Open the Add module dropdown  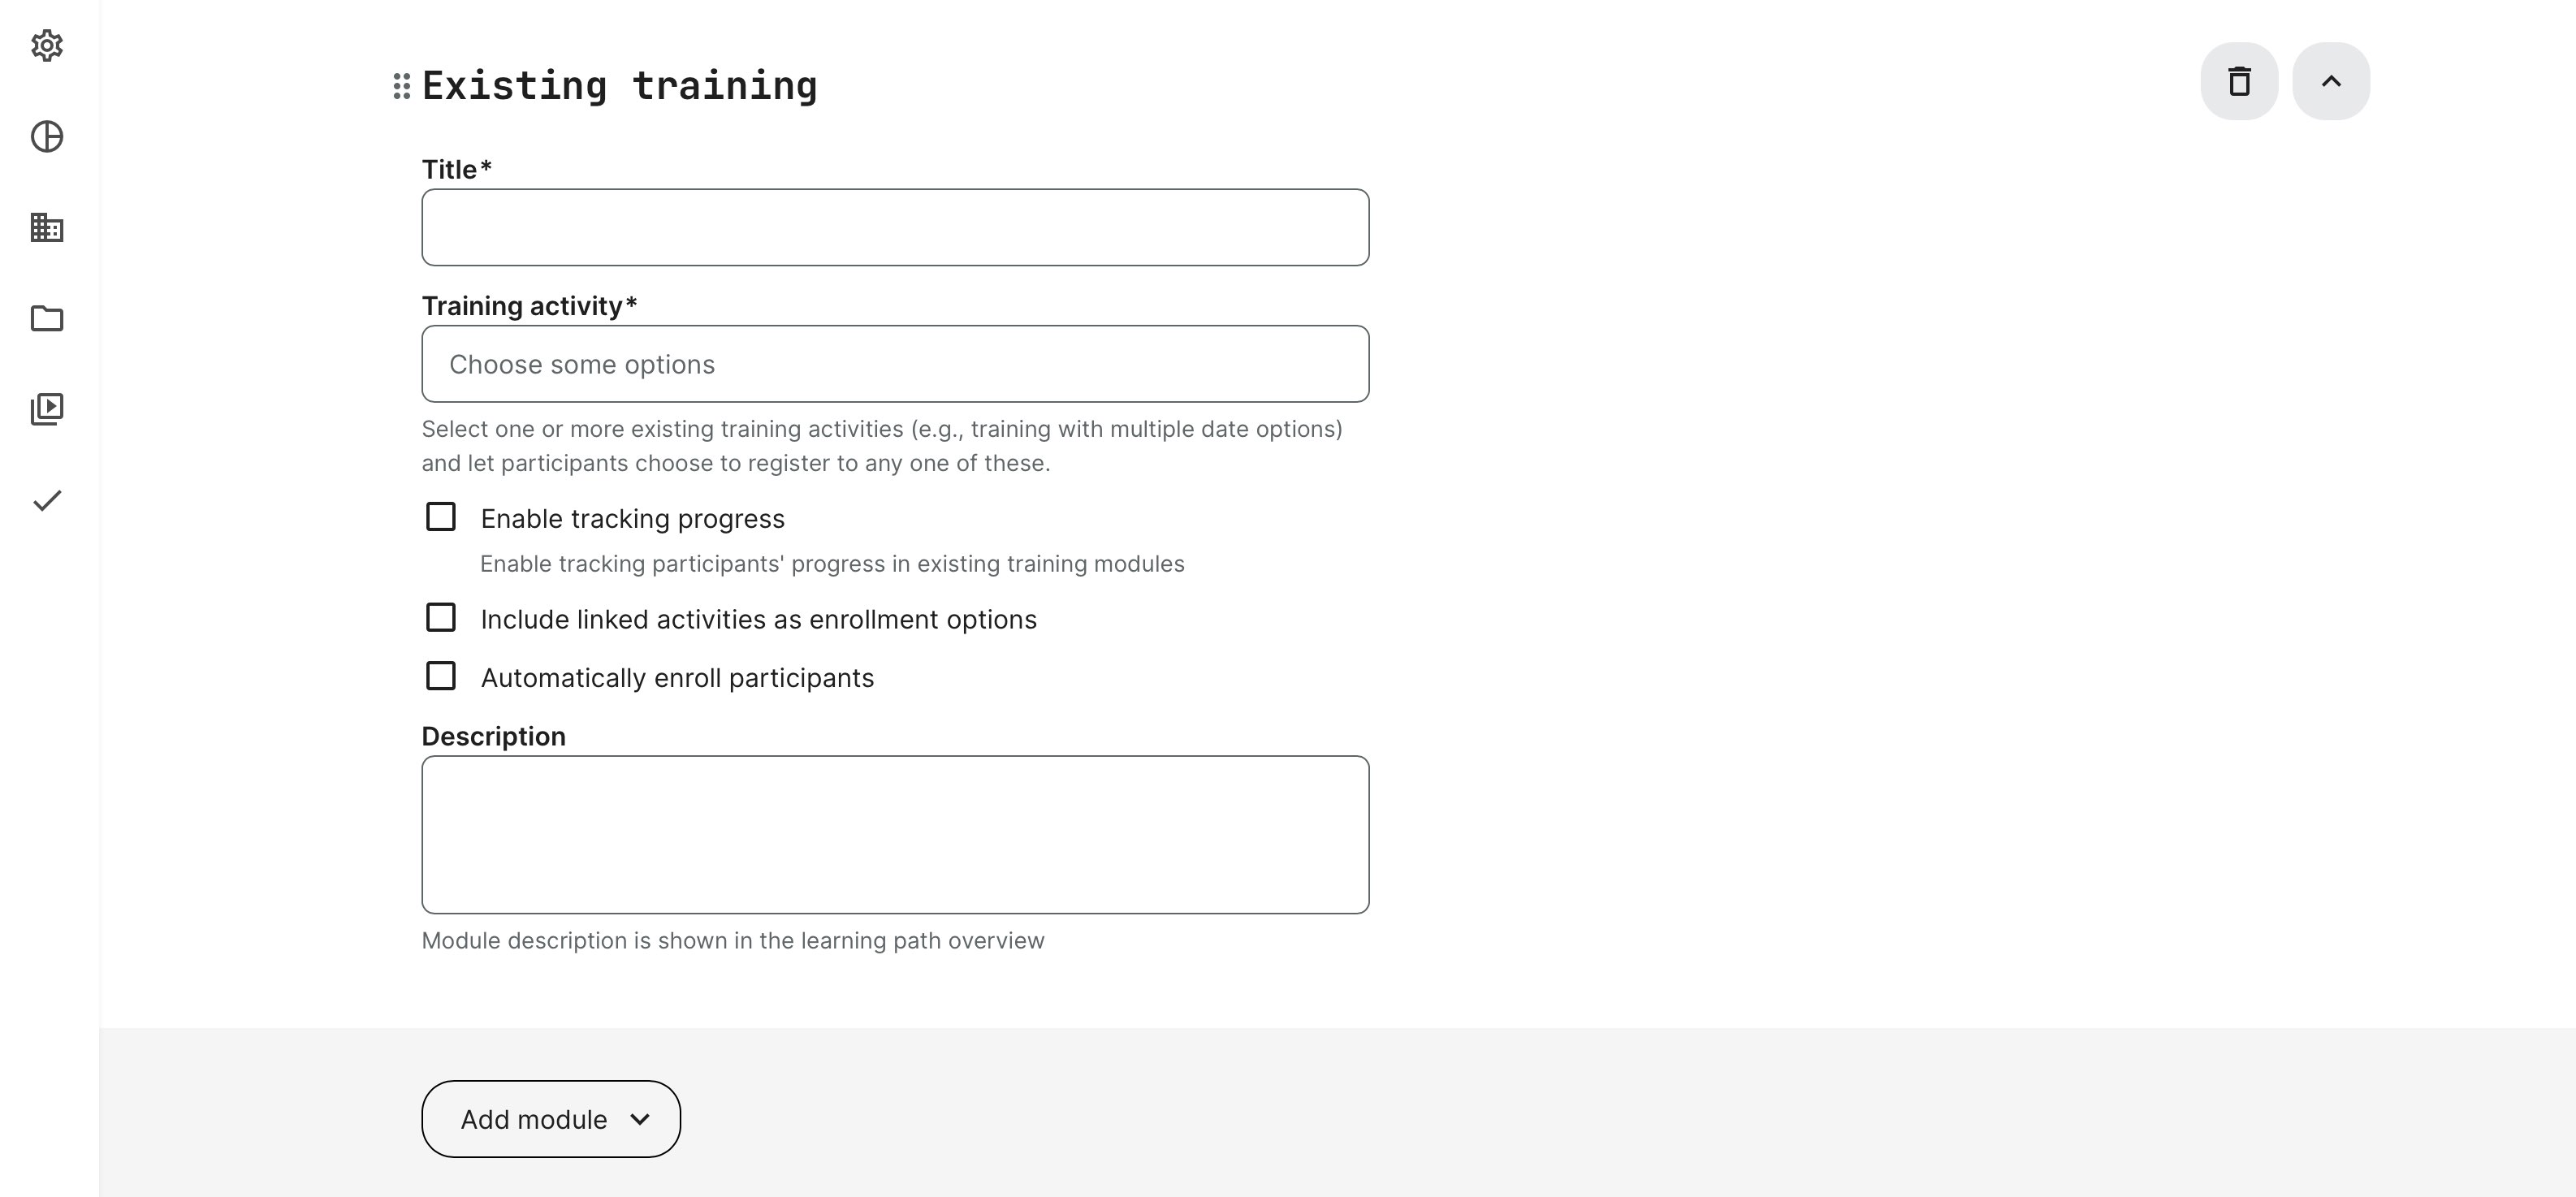551,1119
